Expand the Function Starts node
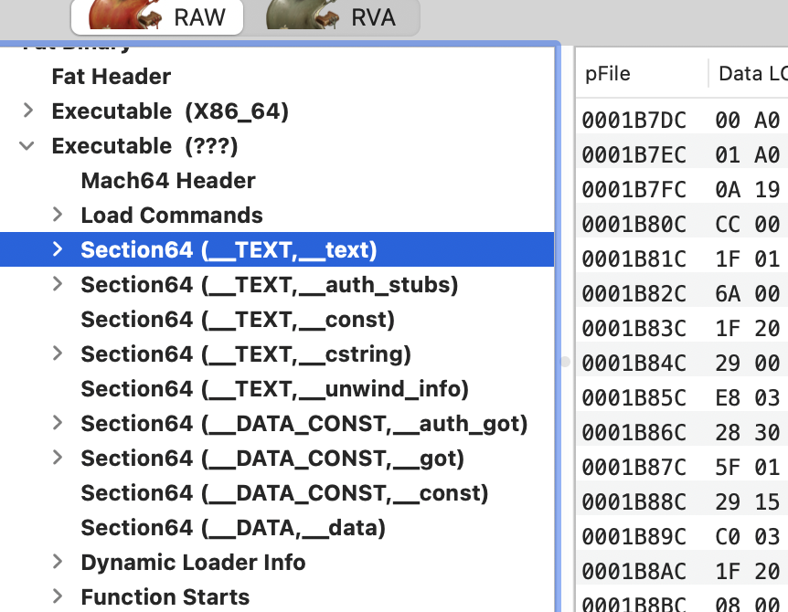Screen dimensions: 788x612 pos(58,597)
